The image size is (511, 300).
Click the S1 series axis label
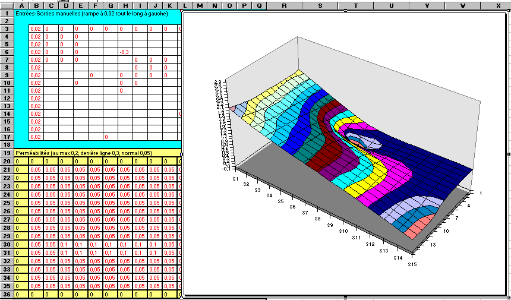pyautogui.click(x=235, y=178)
